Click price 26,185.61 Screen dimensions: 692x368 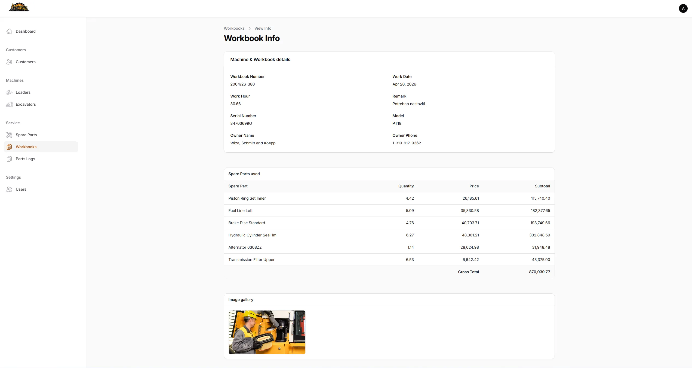pyautogui.click(x=470, y=198)
